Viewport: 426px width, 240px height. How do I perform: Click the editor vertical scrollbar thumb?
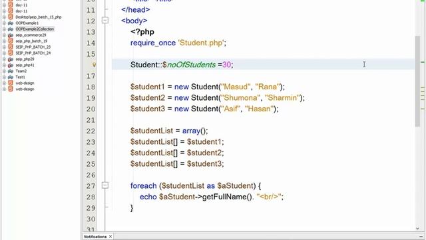(417, 81)
